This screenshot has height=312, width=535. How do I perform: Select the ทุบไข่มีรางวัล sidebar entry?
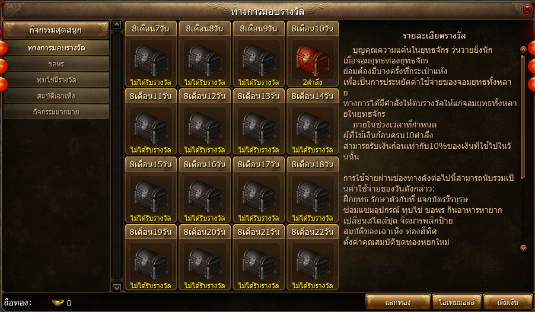tap(56, 80)
